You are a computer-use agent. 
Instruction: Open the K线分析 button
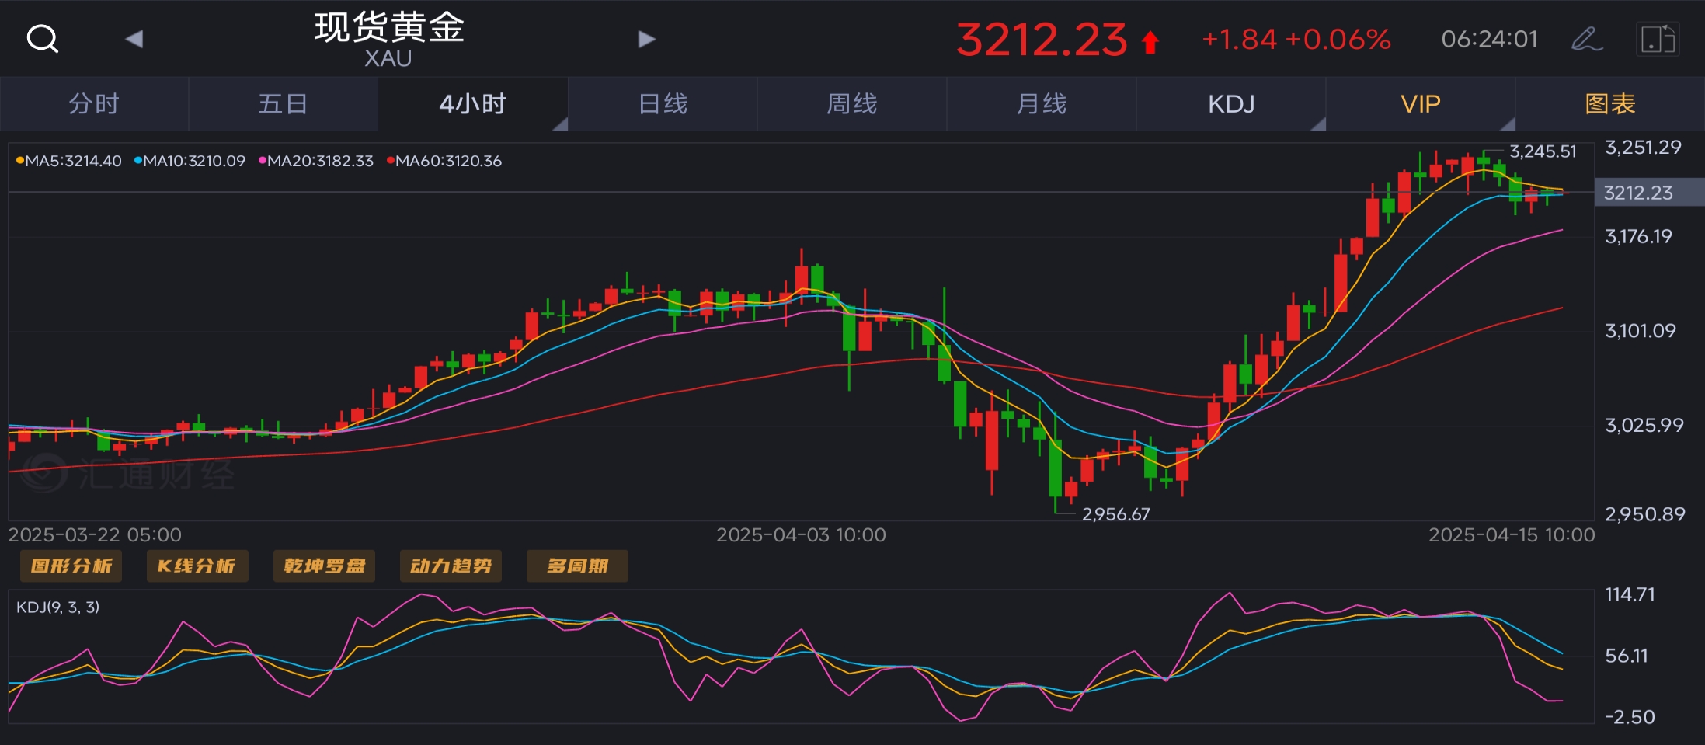click(197, 566)
